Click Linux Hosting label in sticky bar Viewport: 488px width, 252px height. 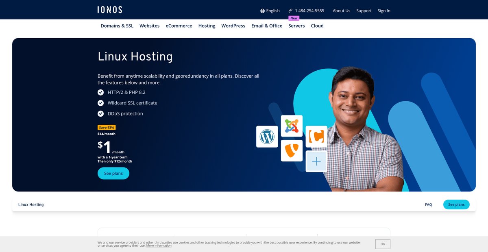[x=31, y=204]
